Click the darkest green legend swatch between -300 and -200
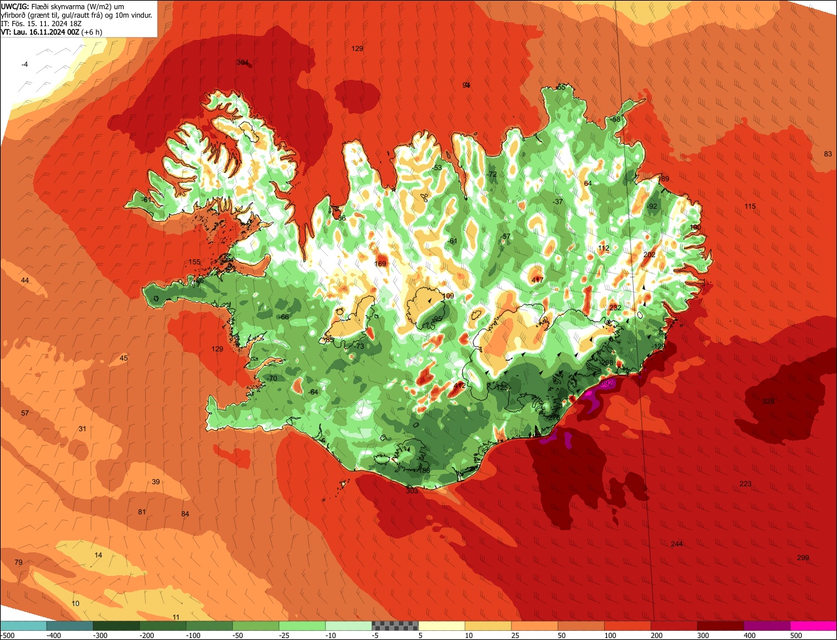837x640 pixels. 116,626
